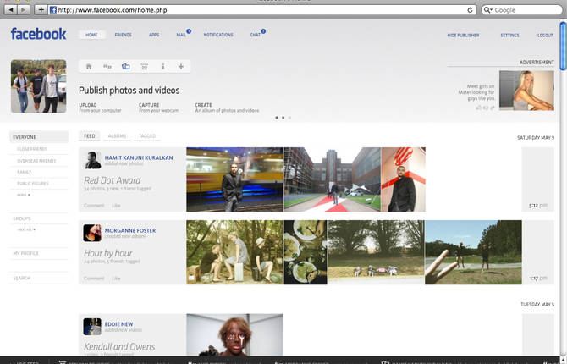The image size is (567, 364).
Task: Switch to the Feed tab
Action: pyautogui.click(x=90, y=136)
